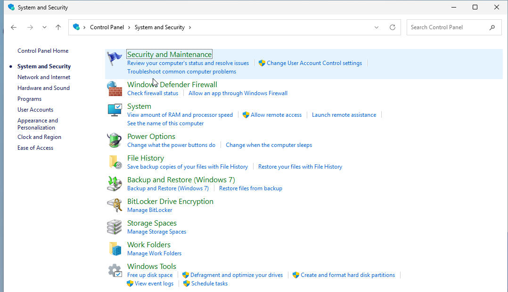The image size is (508, 292).
Task: Click Manage Work Folders
Action: click(x=154, y=253)
